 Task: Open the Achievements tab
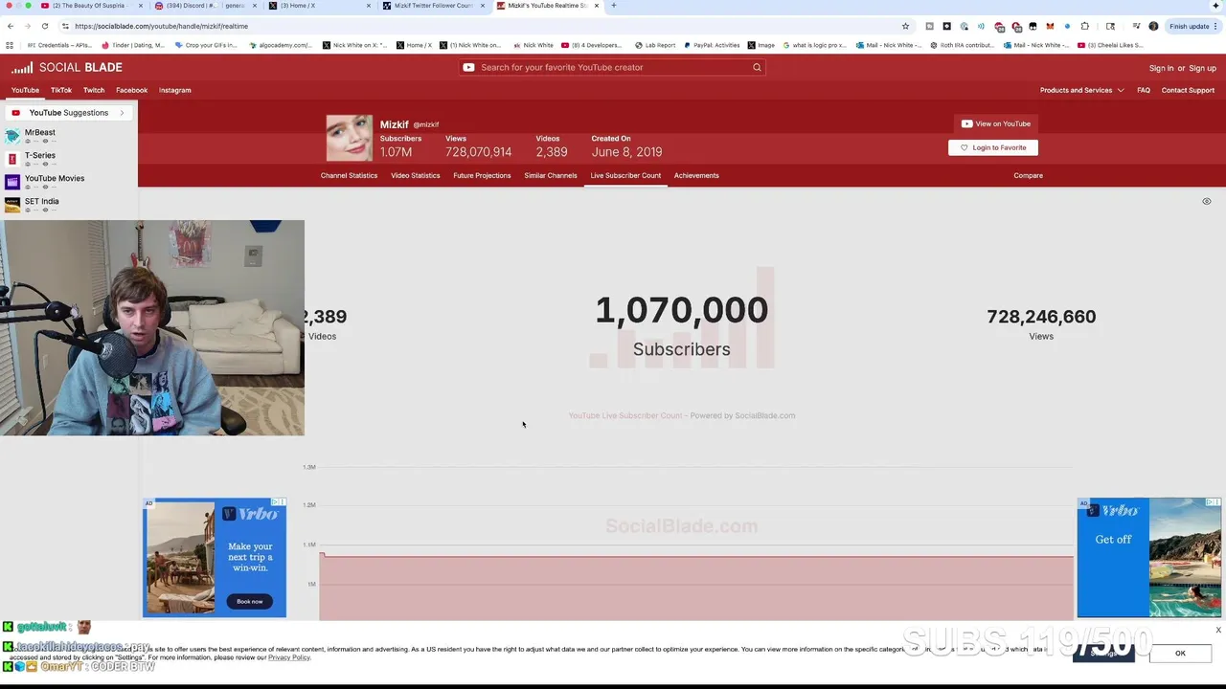696,175
